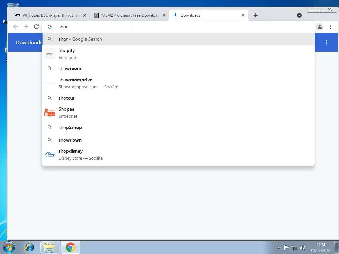Select the Downloads tab
339x254 pixels.
(209, 15)
